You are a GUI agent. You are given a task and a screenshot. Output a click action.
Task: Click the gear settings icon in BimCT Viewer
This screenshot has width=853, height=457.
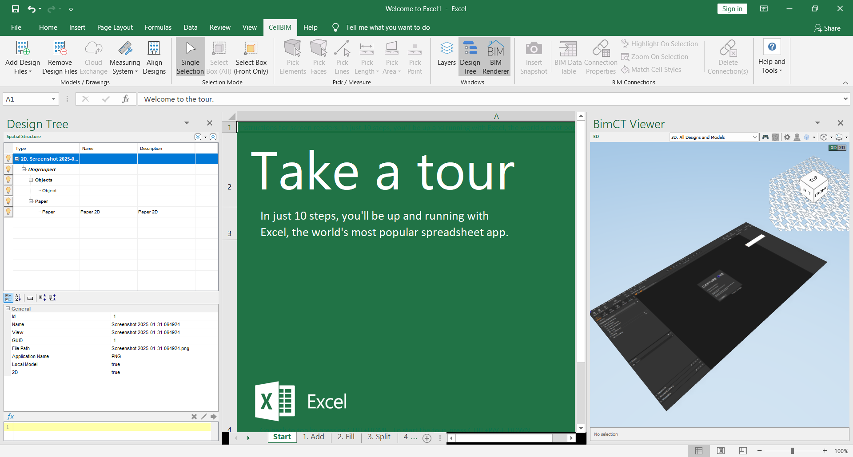tap(787, 137)
